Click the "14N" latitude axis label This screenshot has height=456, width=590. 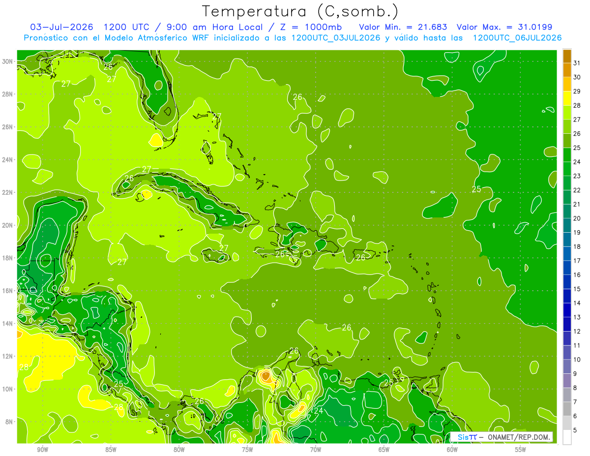pyautogui.click(x=8, y=323)
